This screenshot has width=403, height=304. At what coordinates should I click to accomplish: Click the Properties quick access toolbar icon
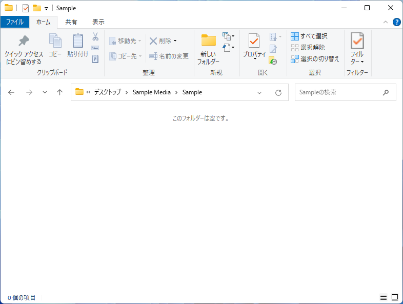[x=26, y=8]
